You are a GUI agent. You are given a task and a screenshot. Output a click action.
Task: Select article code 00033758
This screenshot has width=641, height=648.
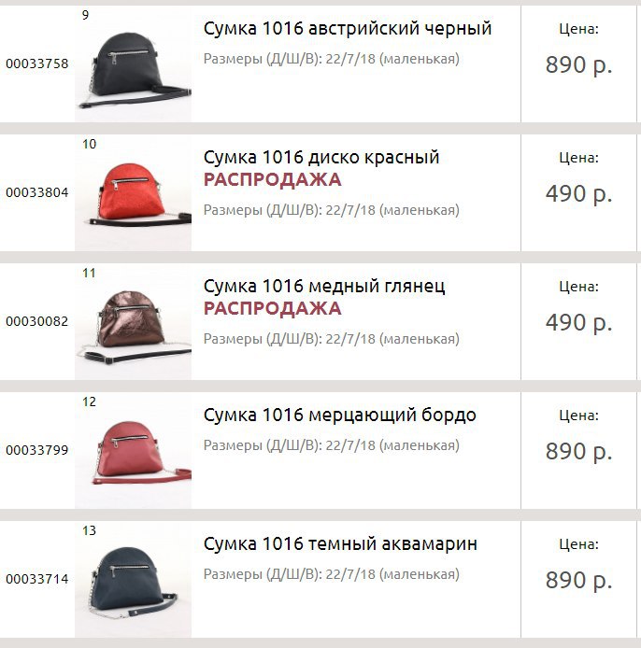(x=36, y=63)
